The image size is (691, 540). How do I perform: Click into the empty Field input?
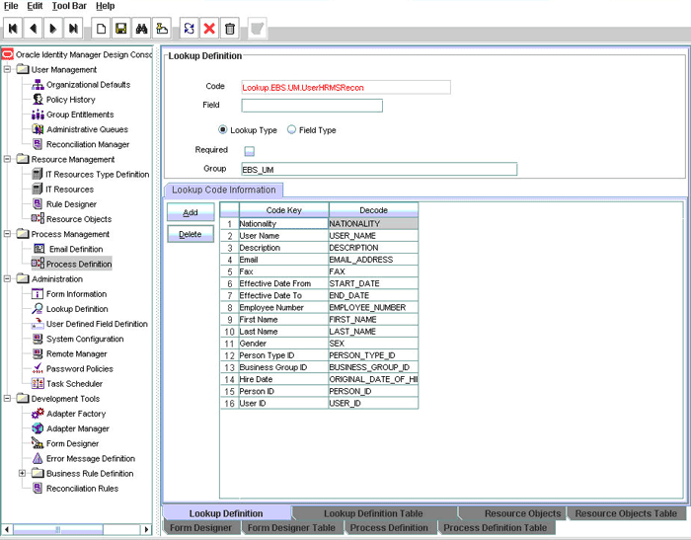(312, 106)
